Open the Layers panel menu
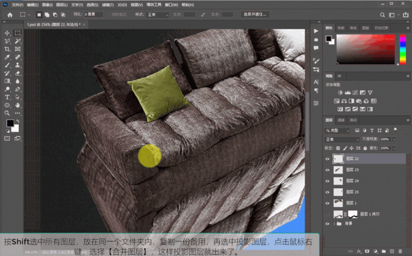This screenshot has height=256, width=412. (408, 120)
